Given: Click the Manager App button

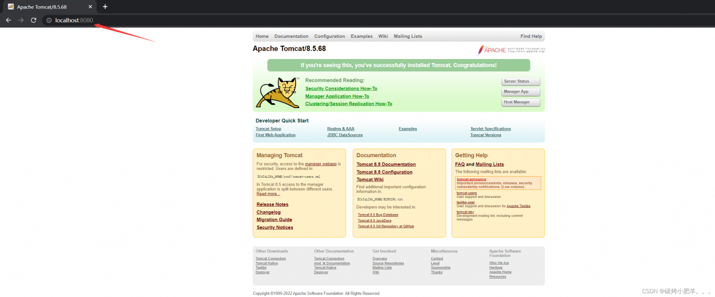Looking at the screenshot, I should [521, 92].
